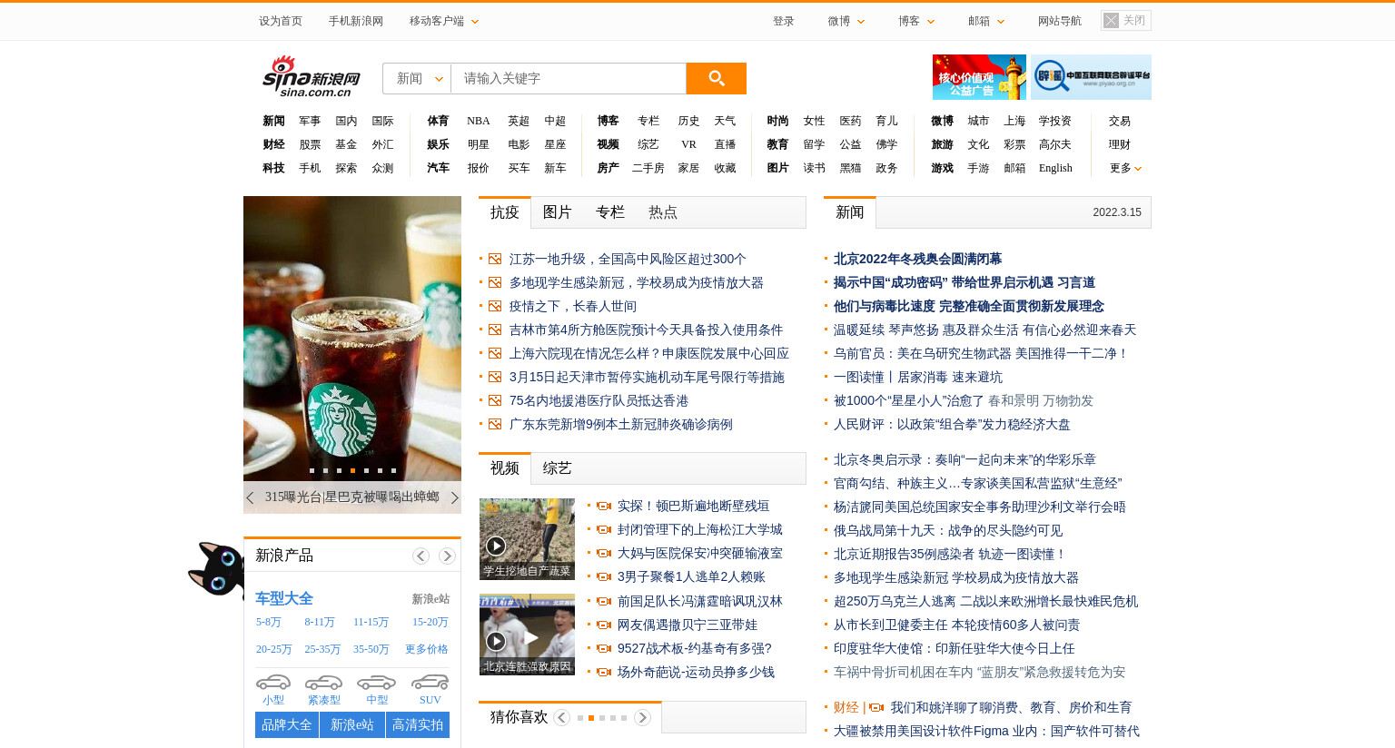Click video icon beside 前国足队长冯潇霆暗讽巩汉林
Image resolution: width=1395 pixels, height=748 pixels.
pyautogui.click(x=603, y=601)
